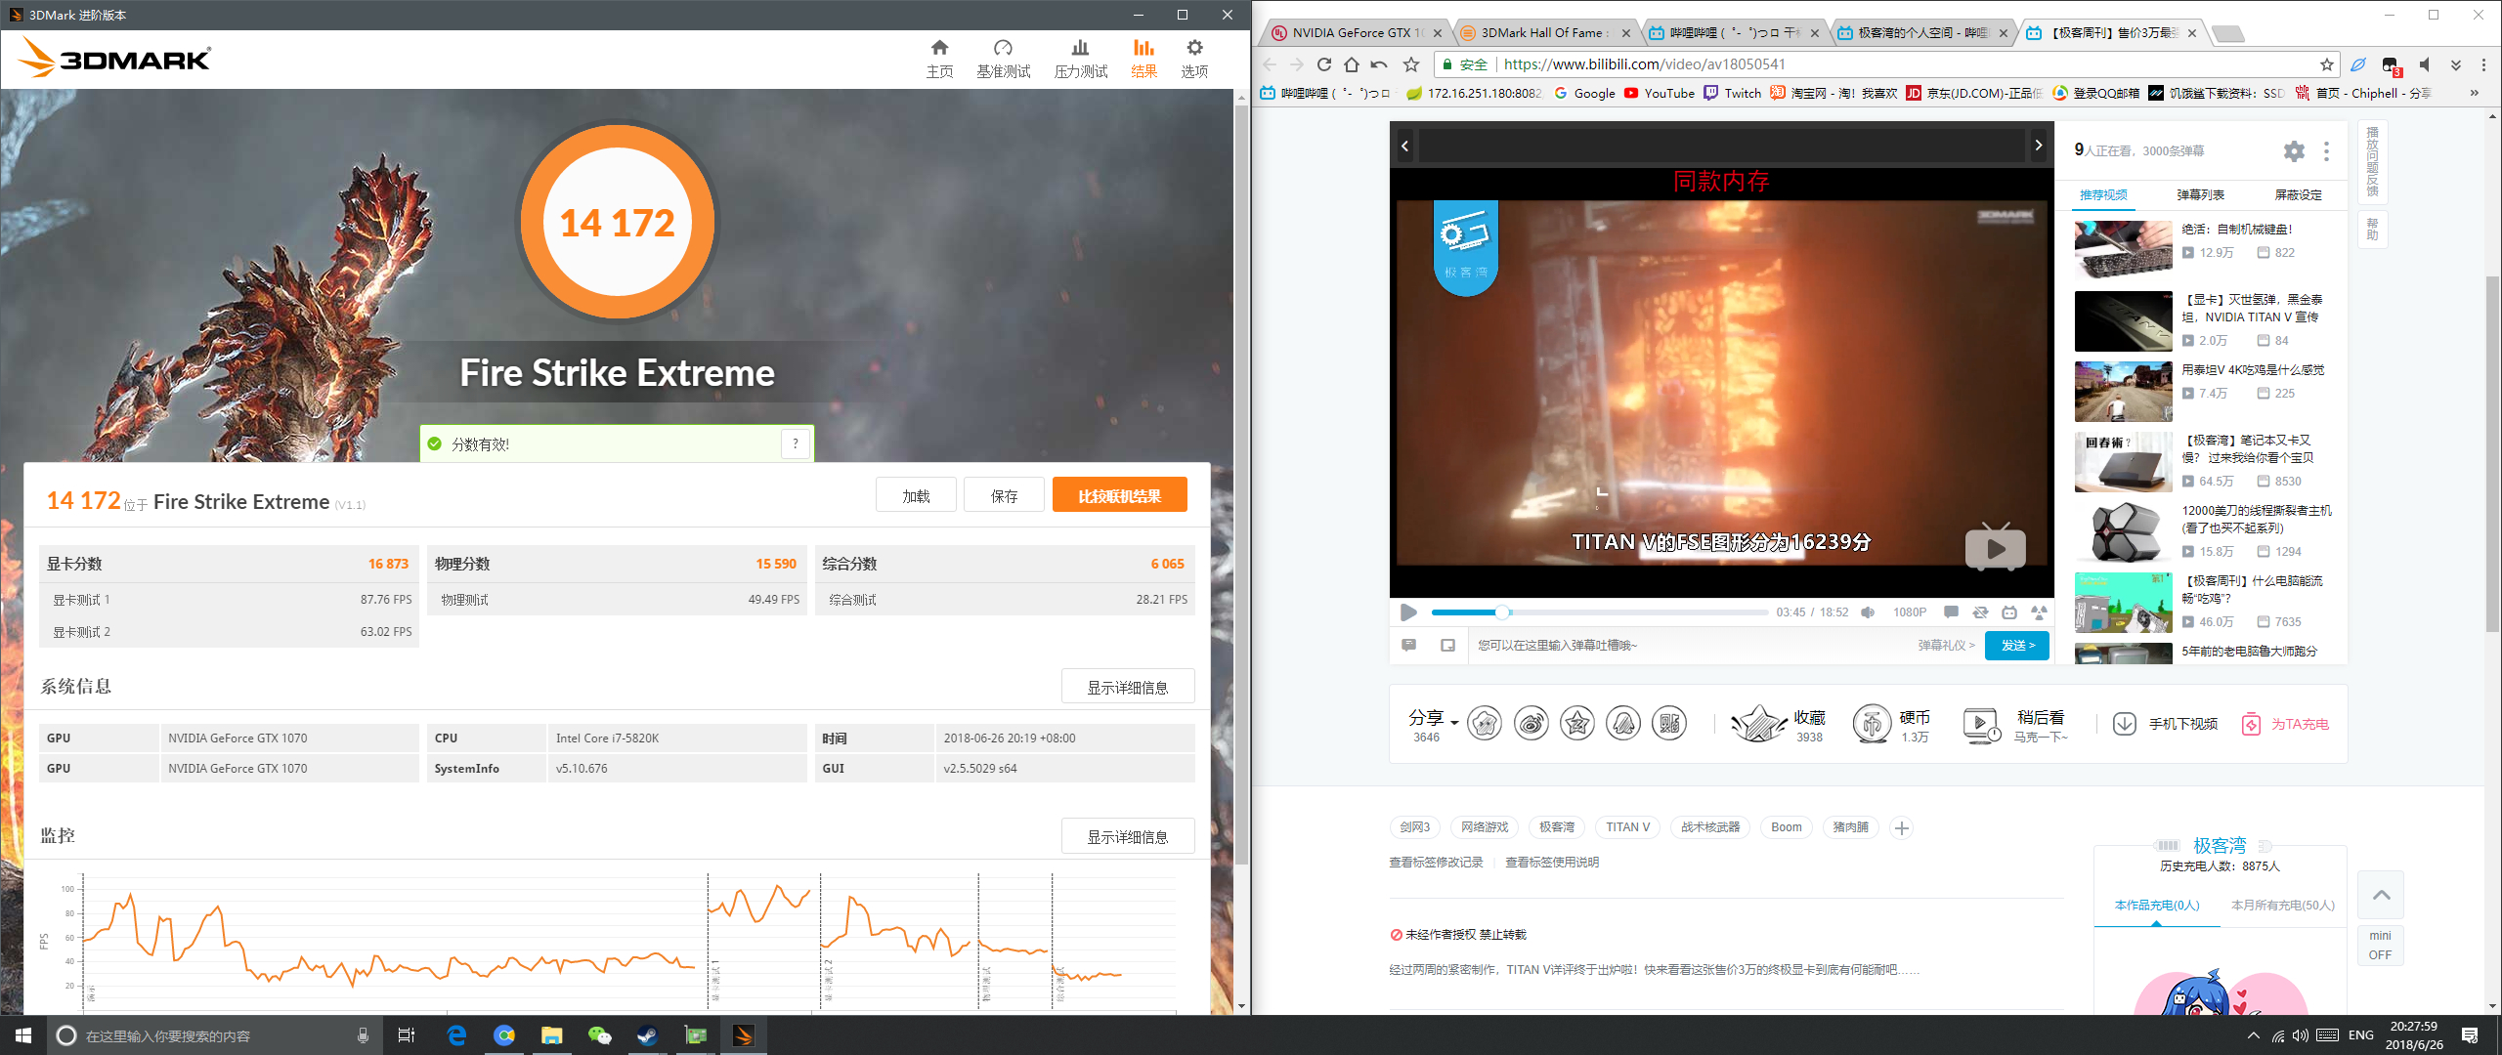Open the 压力测试 stress test icon
2502x1055 pixels.
(1080, 48)
